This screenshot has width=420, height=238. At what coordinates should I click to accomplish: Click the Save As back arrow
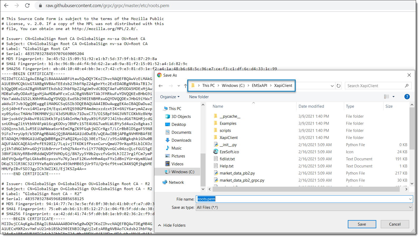coord(161,86)
